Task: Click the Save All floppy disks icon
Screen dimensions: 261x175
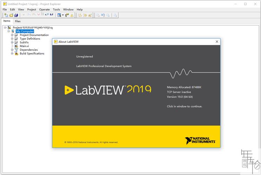Action: tap(16, 15)
